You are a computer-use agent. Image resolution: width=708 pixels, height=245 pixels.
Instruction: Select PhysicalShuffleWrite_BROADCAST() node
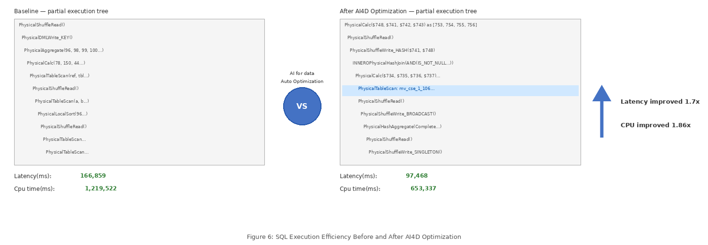(398, 114)
